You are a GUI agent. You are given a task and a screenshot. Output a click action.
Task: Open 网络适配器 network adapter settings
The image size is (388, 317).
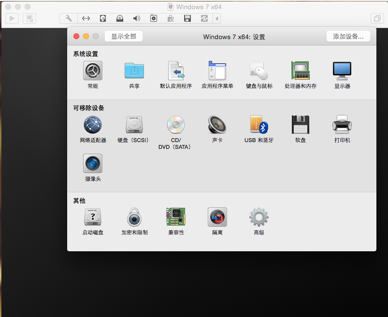93,125
